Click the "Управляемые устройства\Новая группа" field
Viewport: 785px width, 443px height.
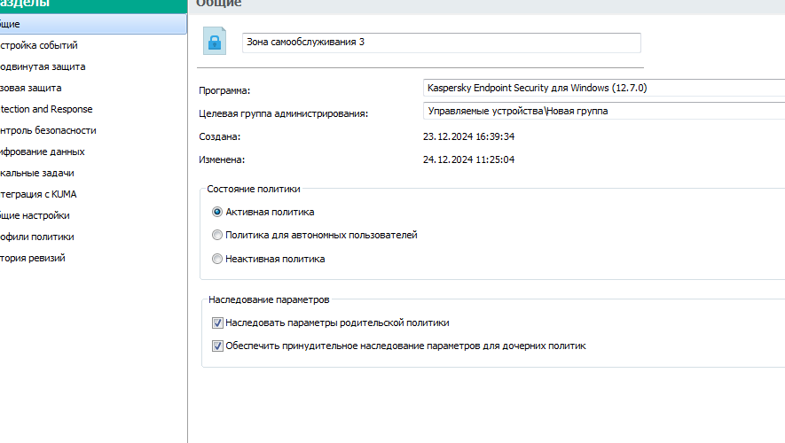(x=604, y=111)
